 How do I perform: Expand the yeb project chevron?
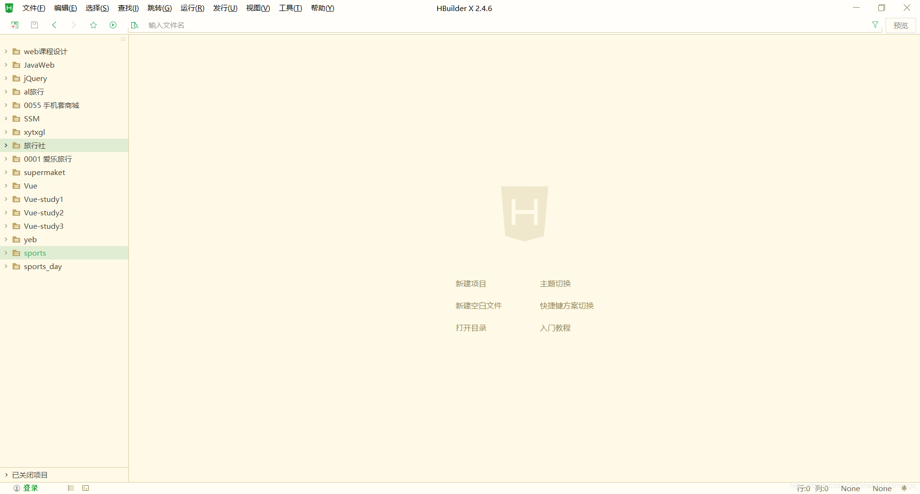click(x=6, y=239)
